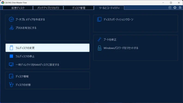The height and width of the screenshot is (103, 183).
Task: Click the padlock password reset icon
Action: click(99, 48)
